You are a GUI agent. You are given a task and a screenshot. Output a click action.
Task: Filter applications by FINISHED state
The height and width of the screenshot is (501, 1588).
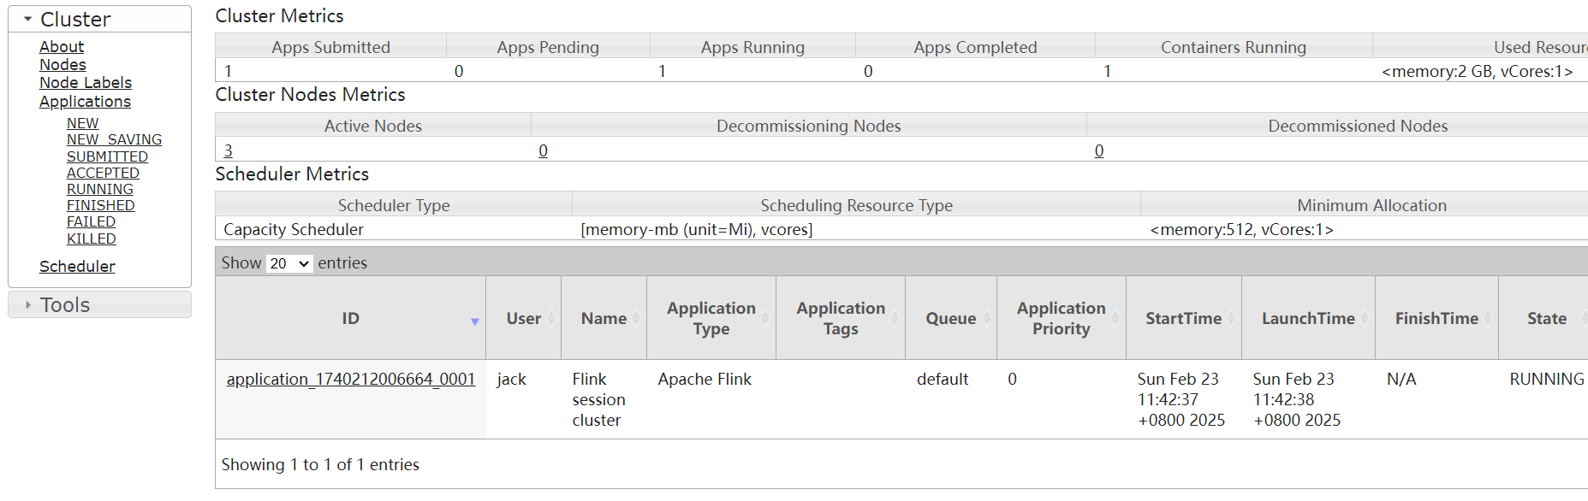coord(101,205)
